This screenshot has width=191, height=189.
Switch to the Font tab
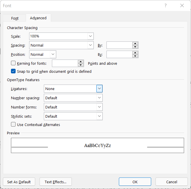[15, 18]
